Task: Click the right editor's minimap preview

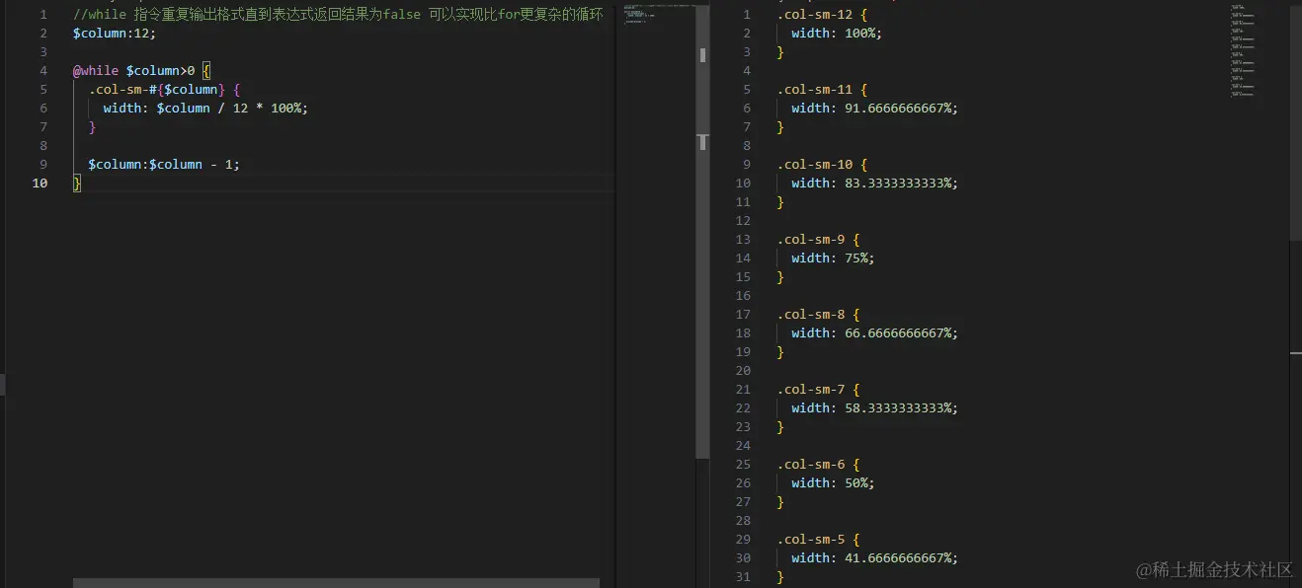Action: pyautogui.click(x=1244, y=49)
